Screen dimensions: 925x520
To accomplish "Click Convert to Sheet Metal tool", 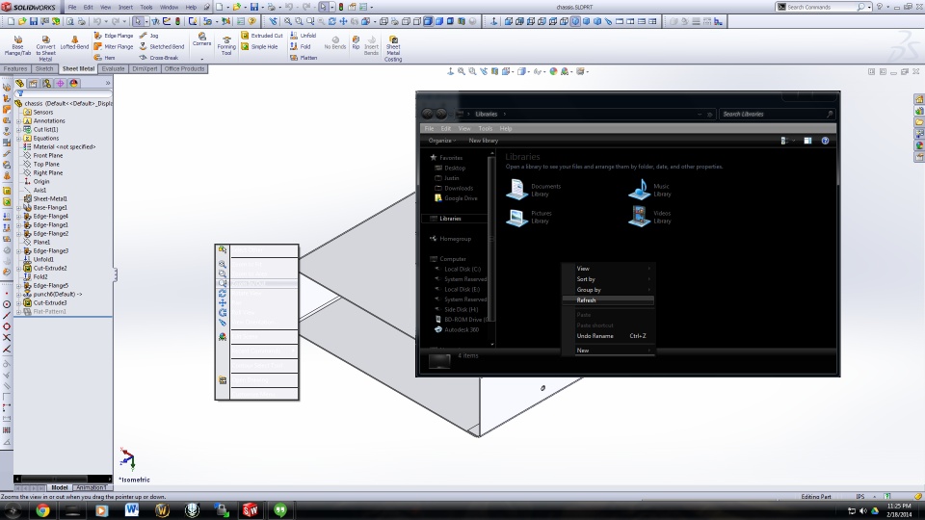I will 45,47.
